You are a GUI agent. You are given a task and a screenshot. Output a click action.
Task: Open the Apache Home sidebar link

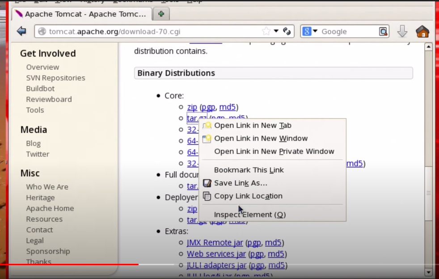tap(50, 208)
